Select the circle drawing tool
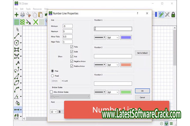Screen dimensions: 190x126 pyautogui.click(x=17, y=43)
